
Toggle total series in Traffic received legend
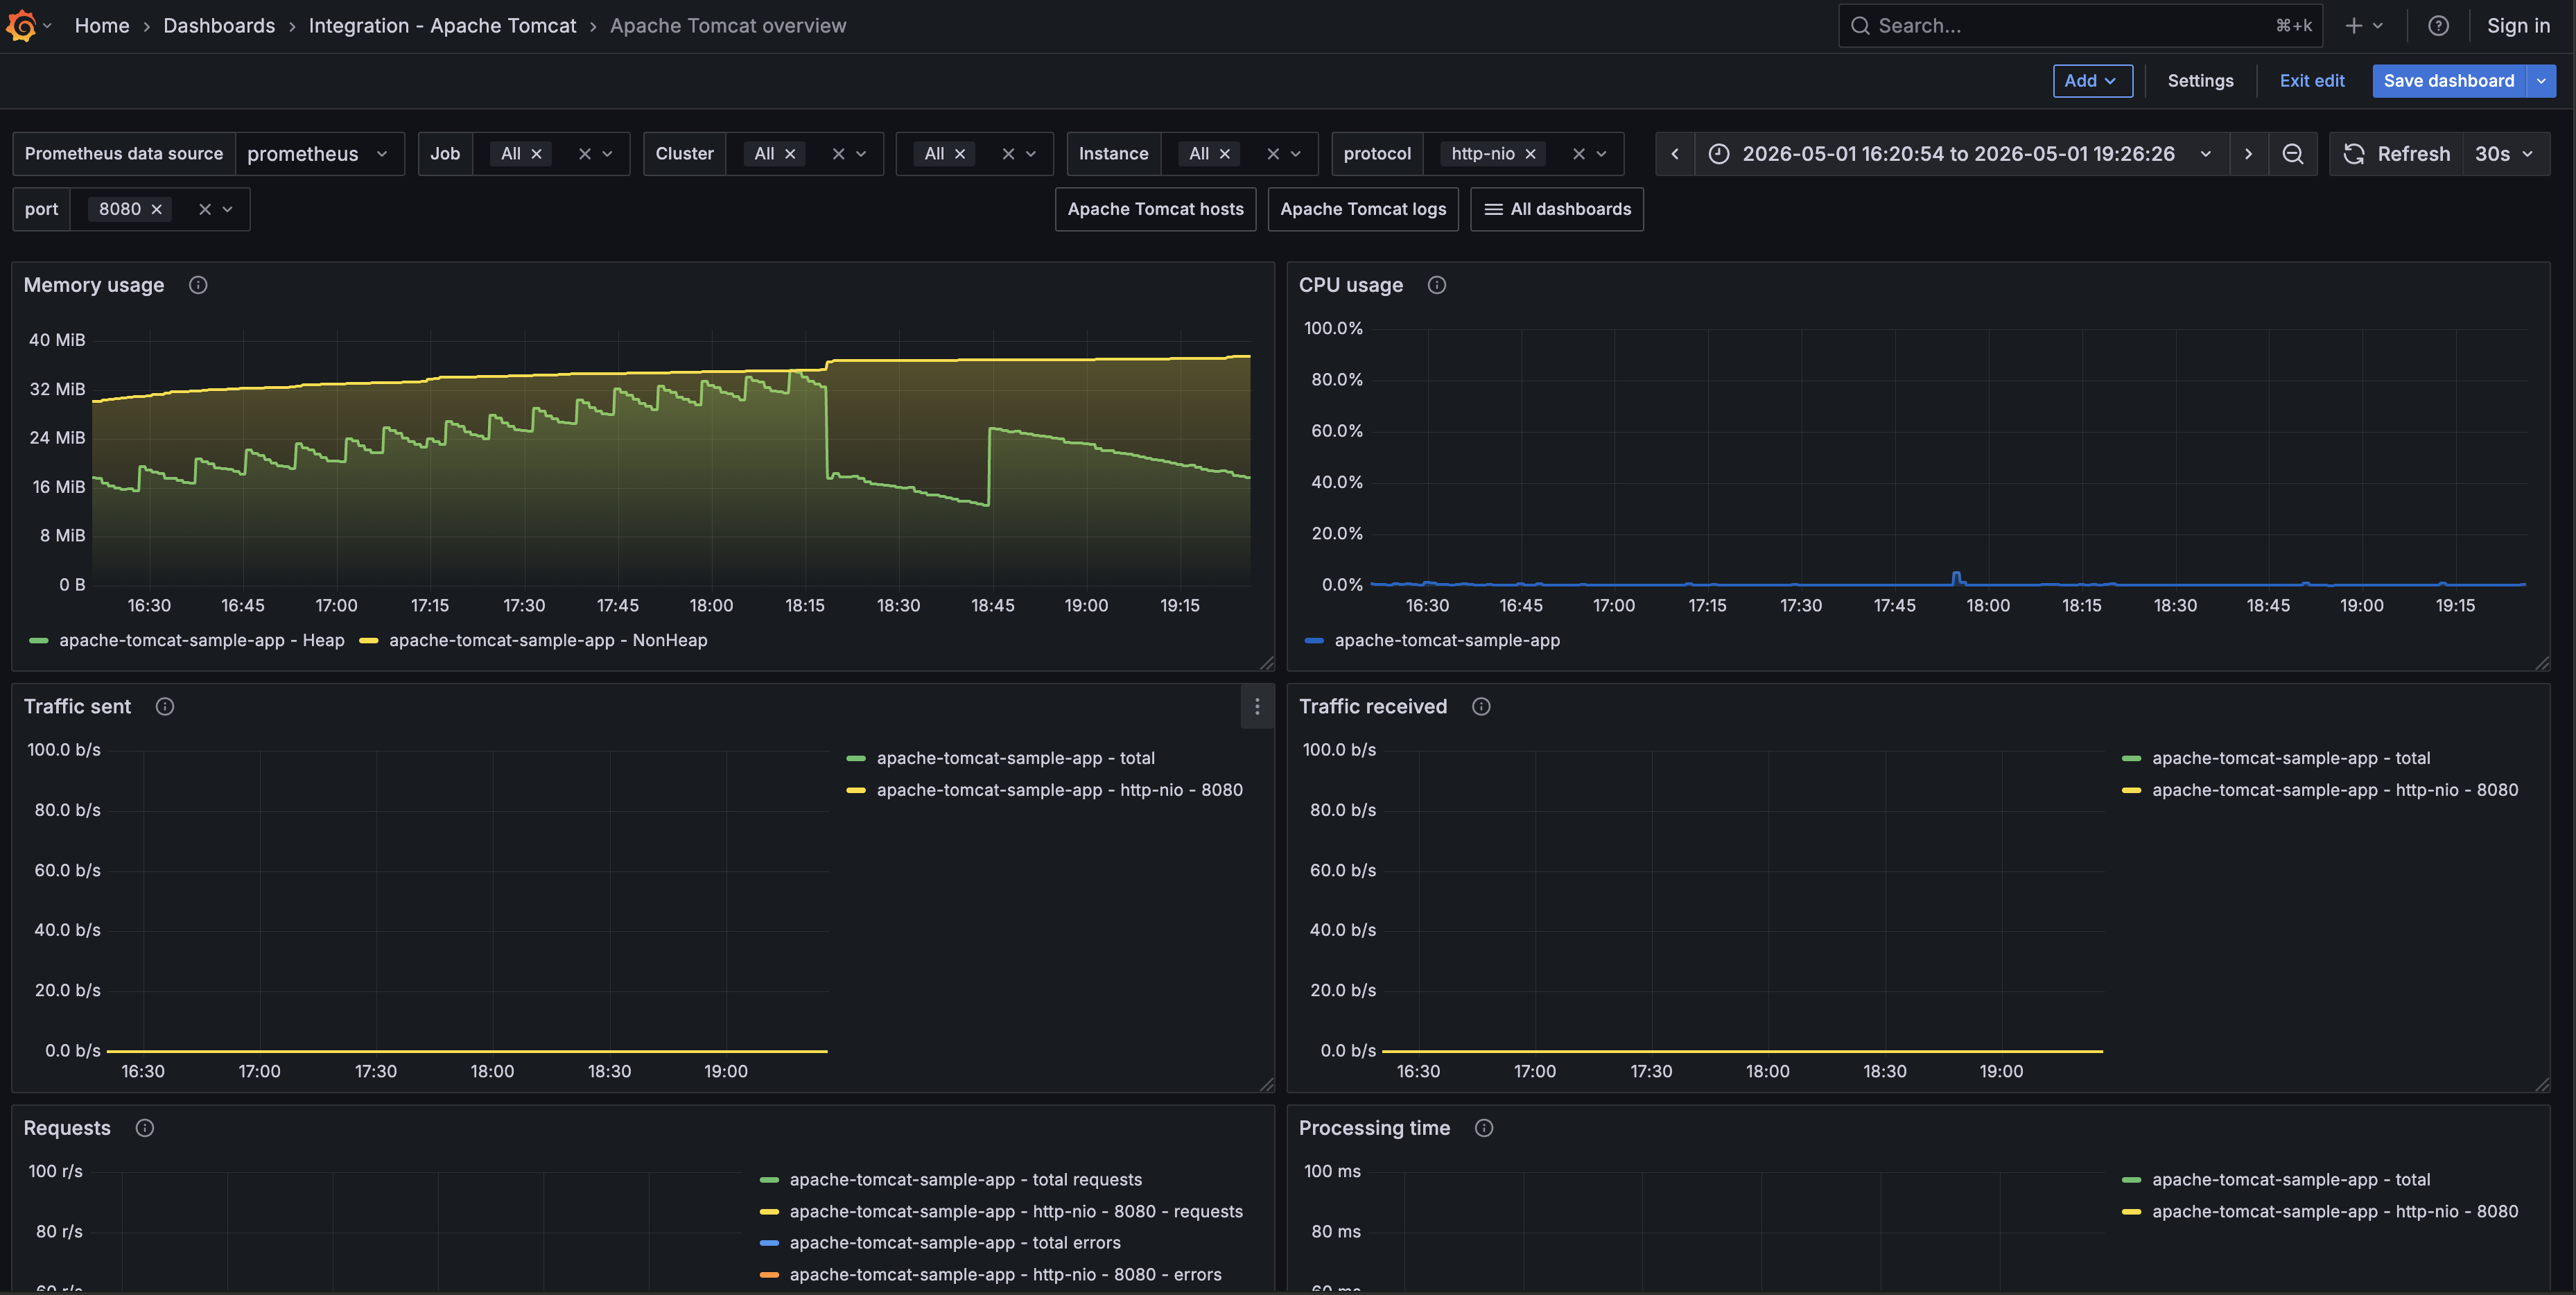[x=2291, y=758]
